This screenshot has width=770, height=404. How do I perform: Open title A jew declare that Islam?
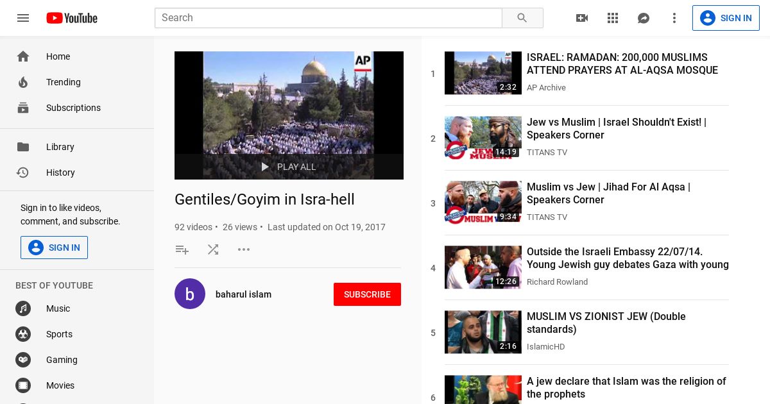pos(626,387)
